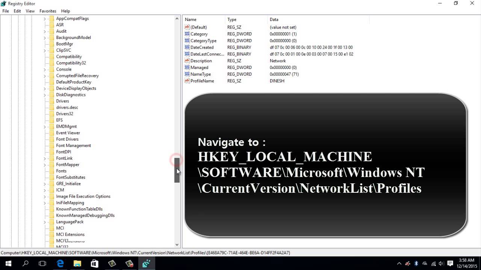Open the File menu
481x270 pixels.
(6, 11)
